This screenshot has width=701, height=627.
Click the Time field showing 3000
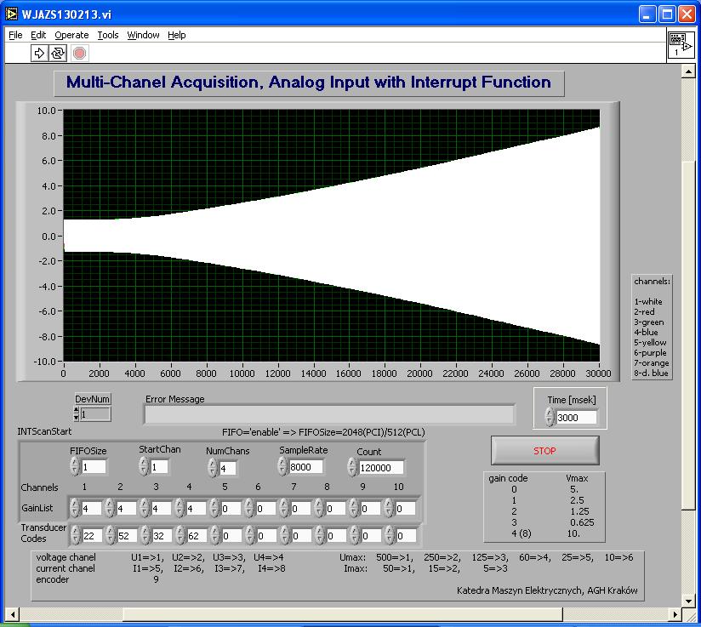576,417
